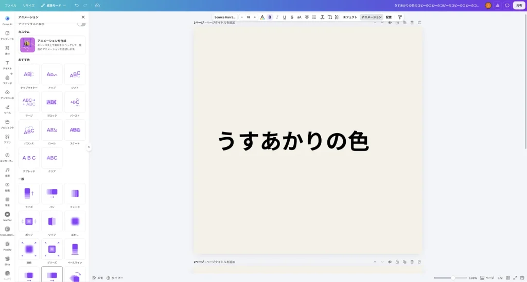Click the 共有 share button
Screen dimensions: 527x282
click(x=519, y=5)
